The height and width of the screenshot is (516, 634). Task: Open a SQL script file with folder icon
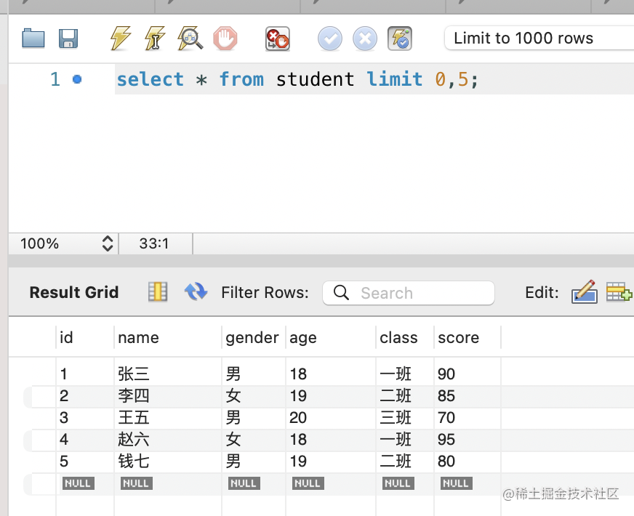pyautogui.click(x=33, y=39)
